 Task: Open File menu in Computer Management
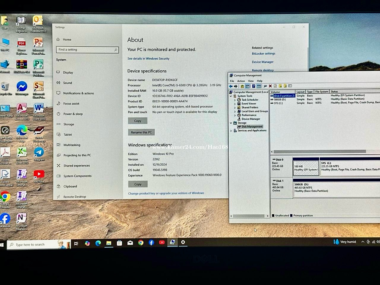pyautogui.click(x=232, y=81)
